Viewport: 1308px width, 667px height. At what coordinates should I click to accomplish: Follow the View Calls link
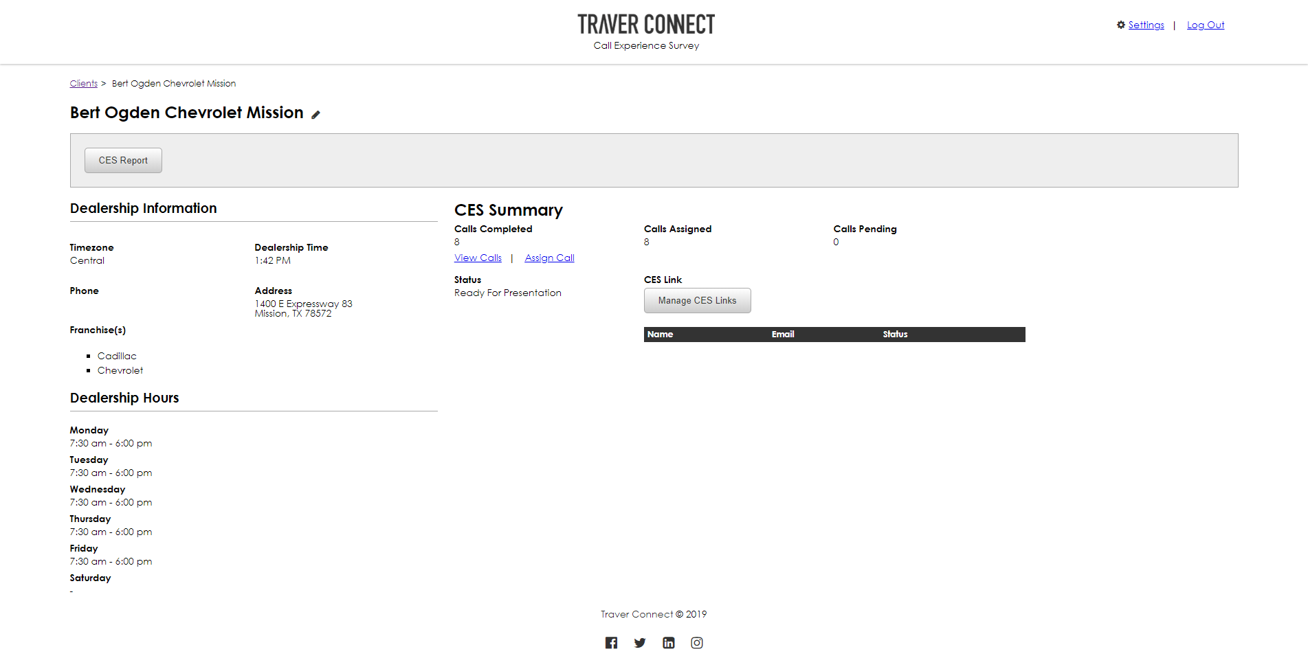[x=478, y=258]
